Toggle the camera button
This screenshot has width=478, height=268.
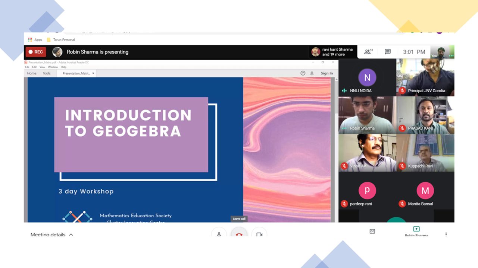coord(259,234)
